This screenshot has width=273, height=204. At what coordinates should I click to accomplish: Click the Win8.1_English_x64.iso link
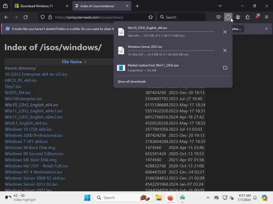coord(26,123)
